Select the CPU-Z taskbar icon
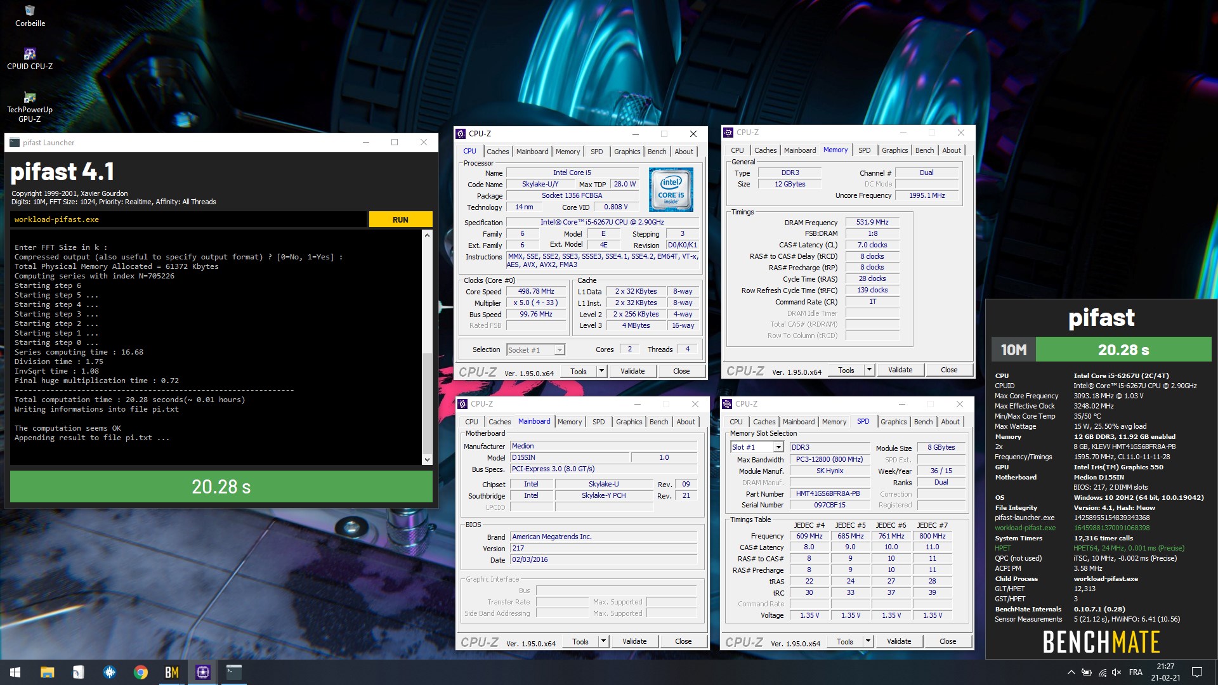This screenshot has height=685, width=1218. (203, 672)
